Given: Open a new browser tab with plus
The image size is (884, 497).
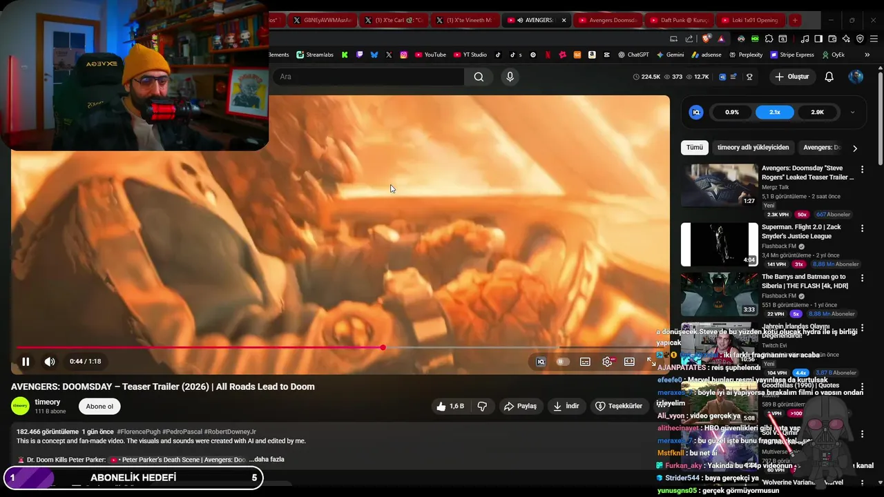Looking at the screenshot, I should (x=795, y=20).
